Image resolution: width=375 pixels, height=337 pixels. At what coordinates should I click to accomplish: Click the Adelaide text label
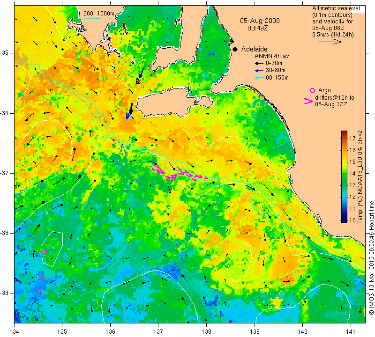pyautogui.click(x=254, y=49)
